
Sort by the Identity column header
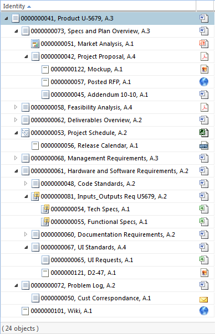point(98,6)
